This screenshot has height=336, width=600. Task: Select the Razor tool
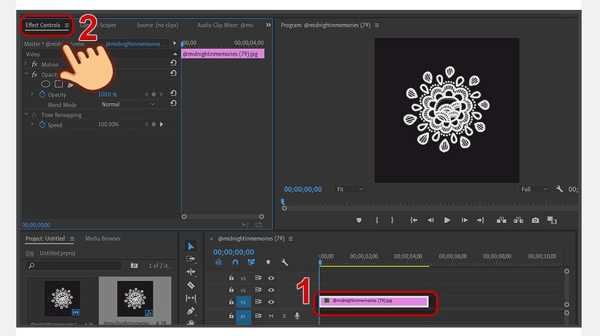click(191, 285)
